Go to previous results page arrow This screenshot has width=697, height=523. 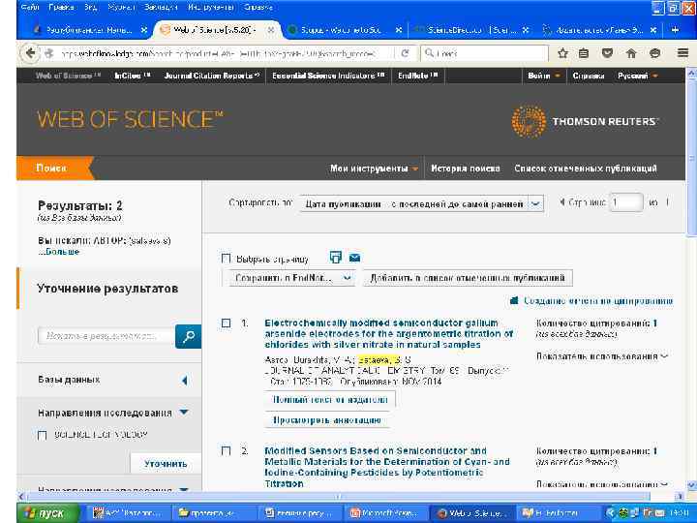pyautogui.click(x=561, y=202)
